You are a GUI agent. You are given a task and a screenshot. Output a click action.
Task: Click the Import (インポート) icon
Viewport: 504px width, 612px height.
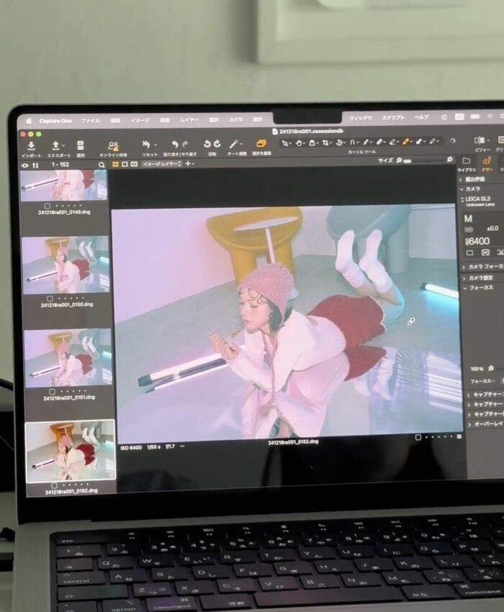point(30,145)
